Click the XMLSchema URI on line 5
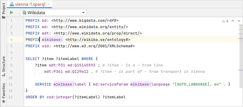Screen dimensions: 243x107 [x=94, y=46]
